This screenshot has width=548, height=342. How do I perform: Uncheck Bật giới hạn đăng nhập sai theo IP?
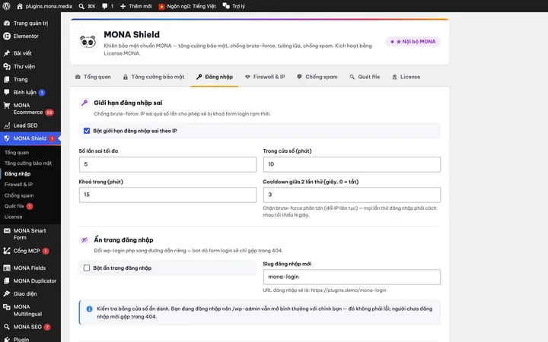(87, 131)
